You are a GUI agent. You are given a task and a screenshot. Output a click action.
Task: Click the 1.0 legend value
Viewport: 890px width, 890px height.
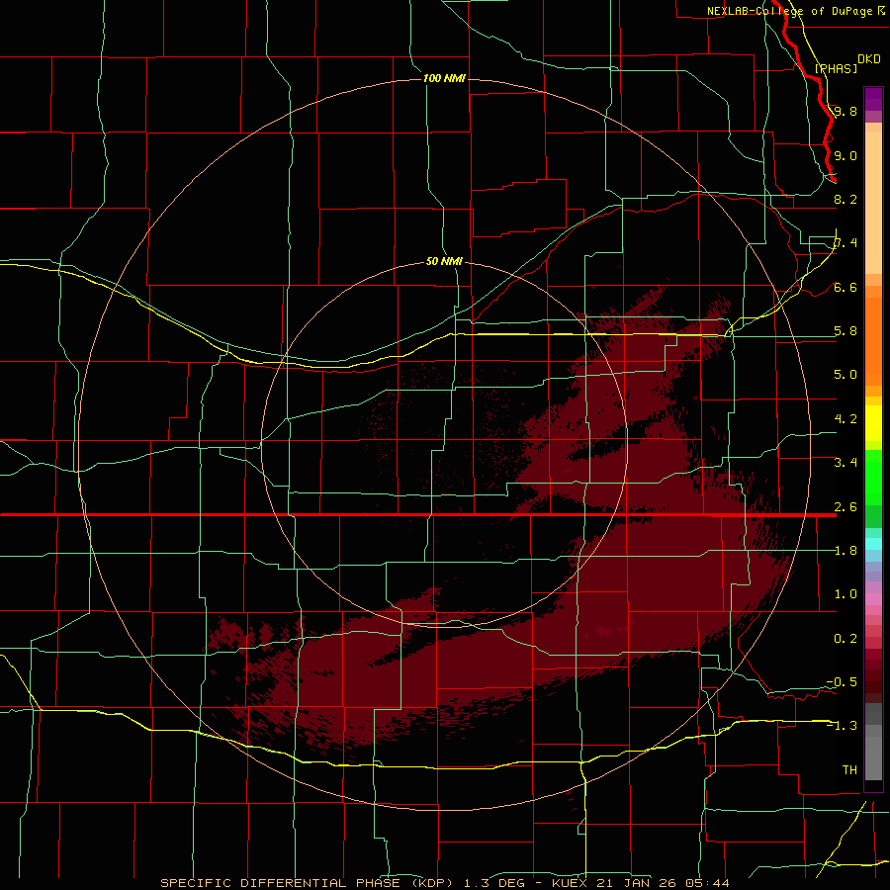pos(845,594)
